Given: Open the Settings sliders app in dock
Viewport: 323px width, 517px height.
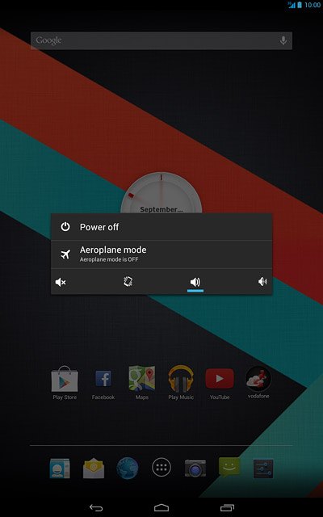Looking at the screenshot, I should pos(263,469).
